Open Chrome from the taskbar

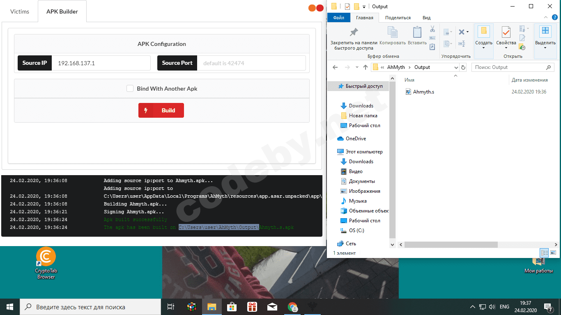pyautogui.click(x=292, y=307)
